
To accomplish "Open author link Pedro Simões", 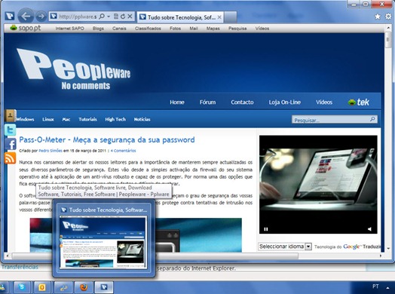I will coord(51,151).
